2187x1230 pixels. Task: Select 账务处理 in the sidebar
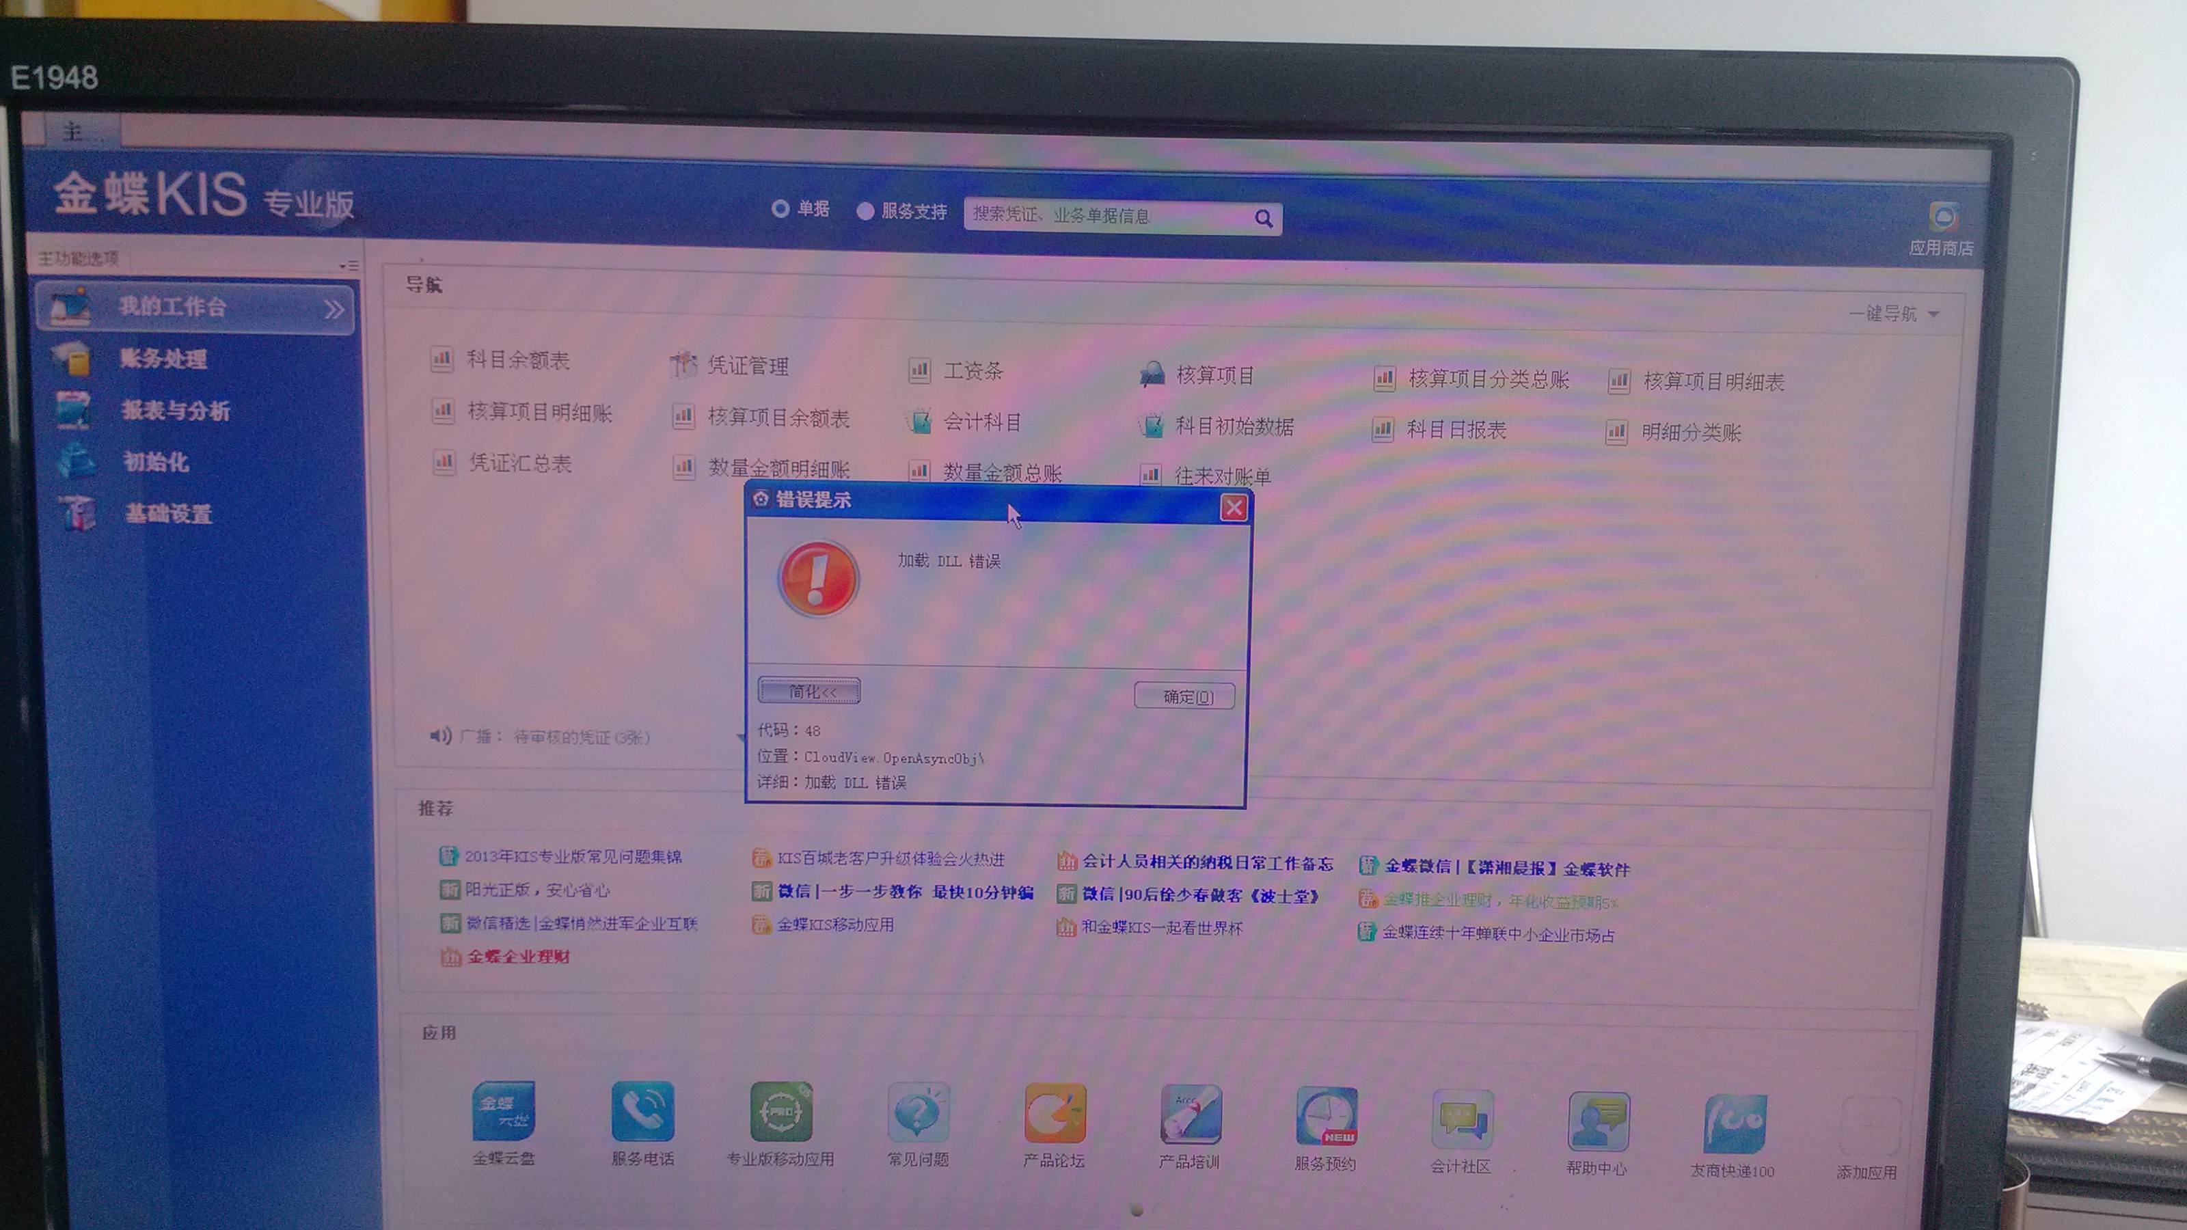[163, 359]
